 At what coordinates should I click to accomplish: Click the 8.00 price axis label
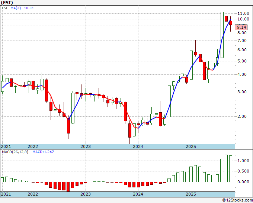pyautogui.click(x=242, y=33)
